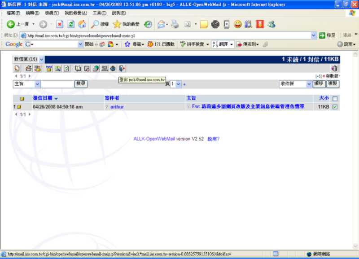Click the 搬移 move button
Viewport: 359px width, 259px height.
(x=319, y=84)
